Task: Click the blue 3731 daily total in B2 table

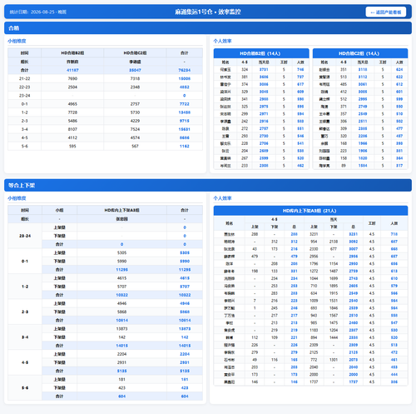Action: [264, 69]
